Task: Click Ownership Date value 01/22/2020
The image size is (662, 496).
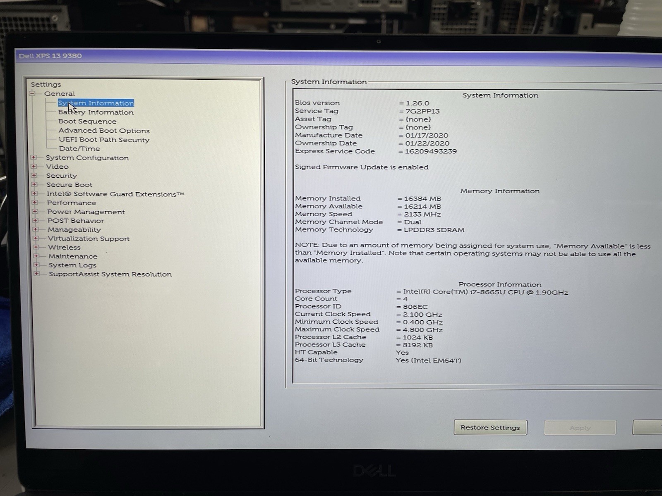Action: (427, 143)
